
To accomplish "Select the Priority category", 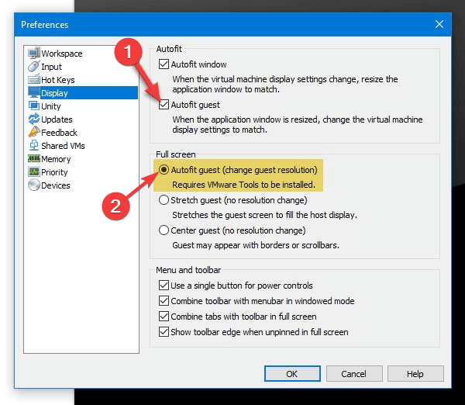I will [54, 172].
